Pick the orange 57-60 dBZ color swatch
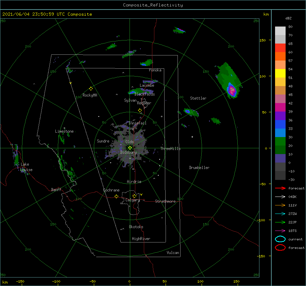The image size is (306, 286). (280, 56)
